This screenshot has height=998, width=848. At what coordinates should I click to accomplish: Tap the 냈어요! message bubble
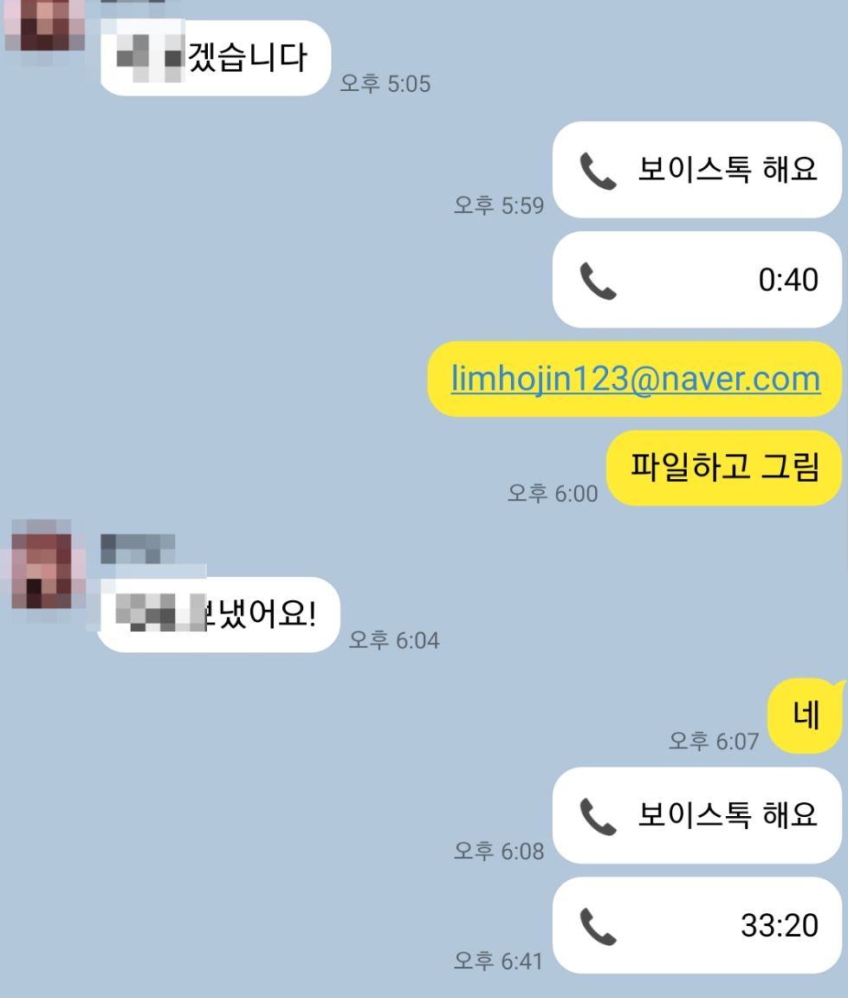[218, 614]
